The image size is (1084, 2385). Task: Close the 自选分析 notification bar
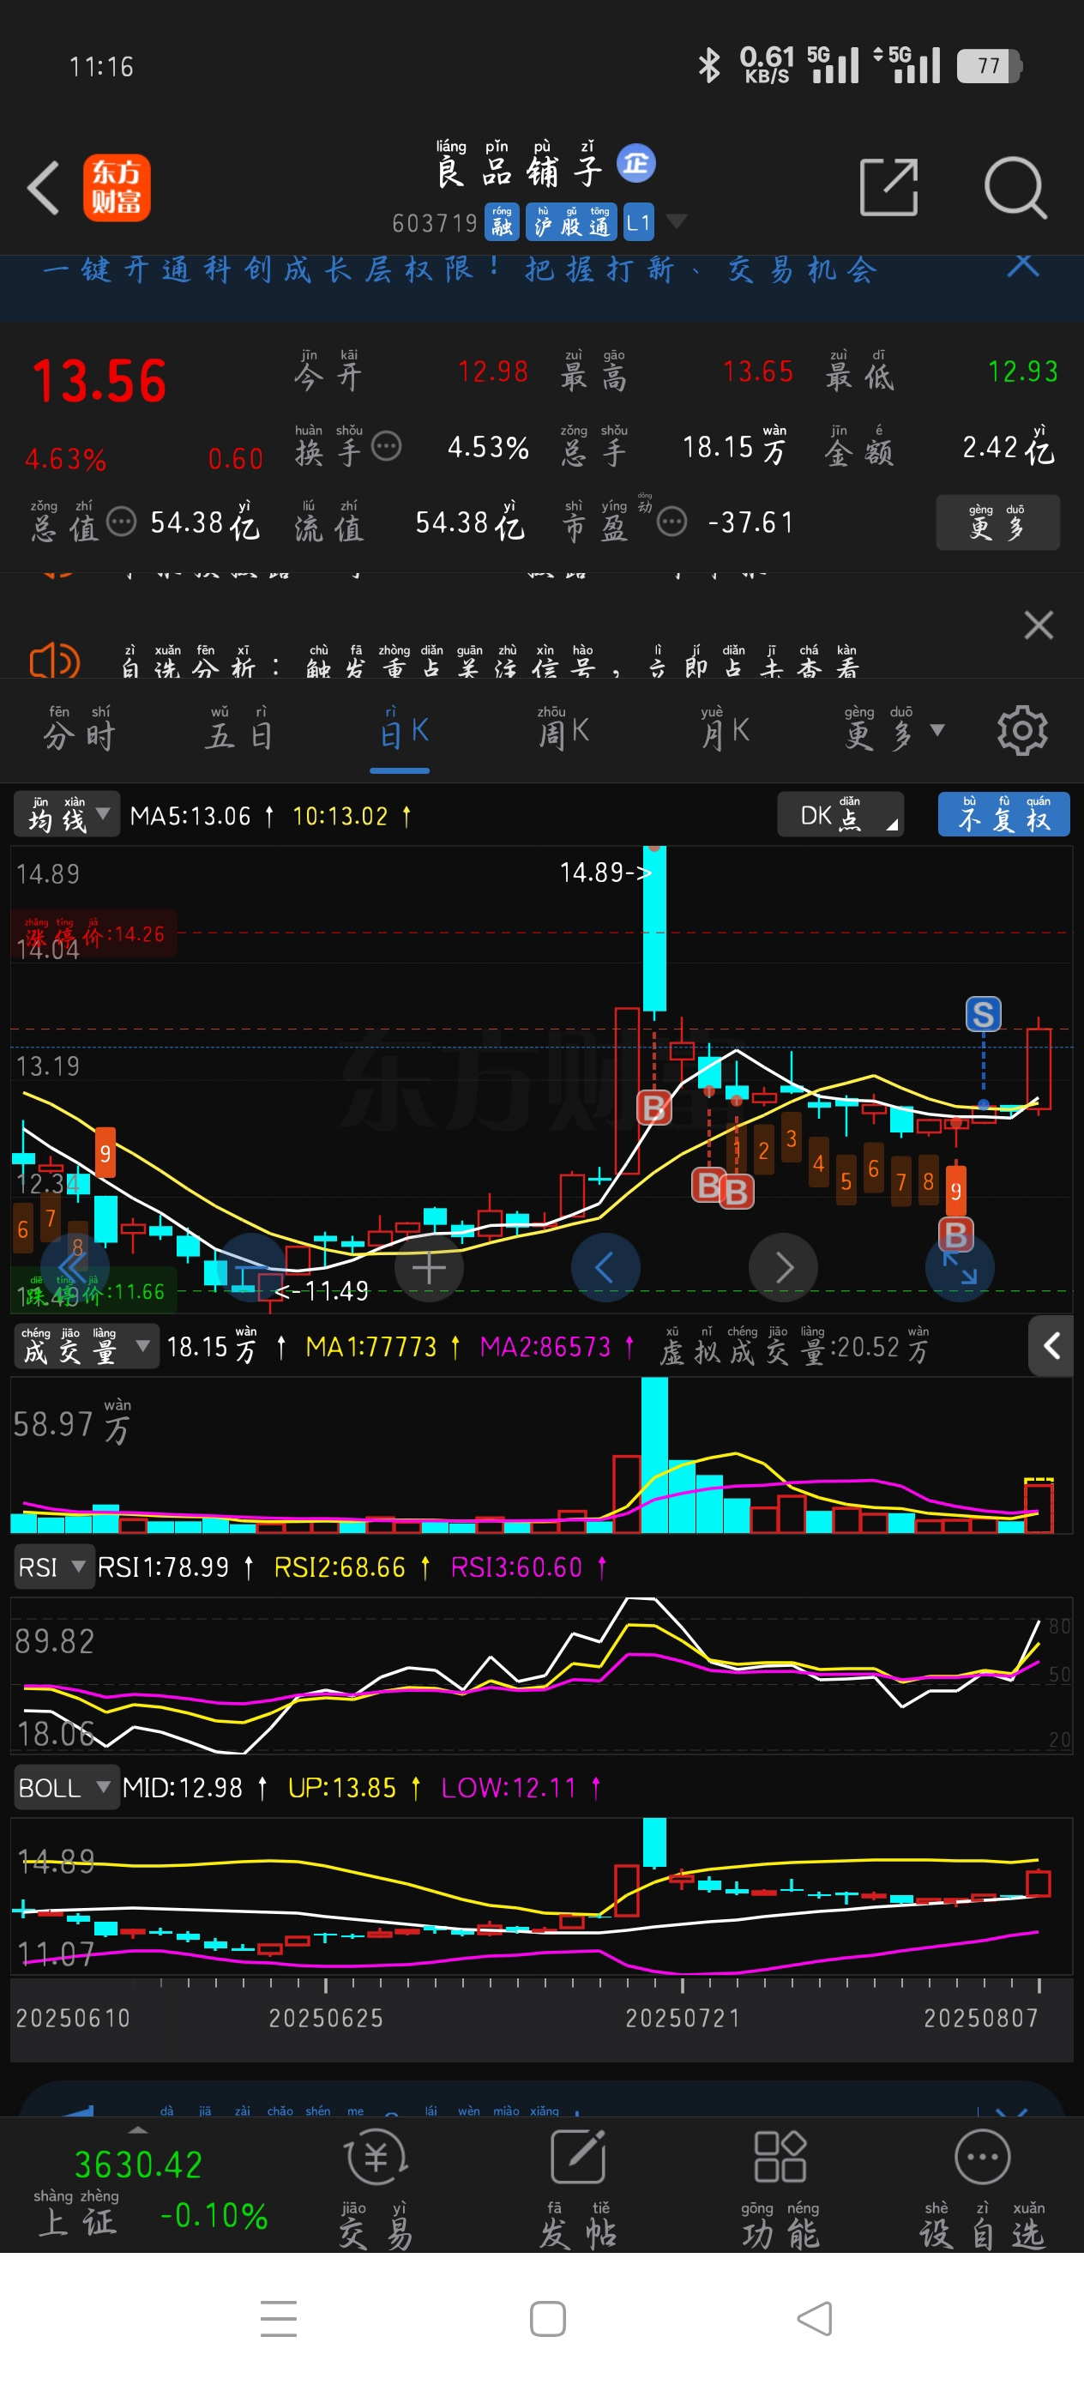coord(1038,625)
